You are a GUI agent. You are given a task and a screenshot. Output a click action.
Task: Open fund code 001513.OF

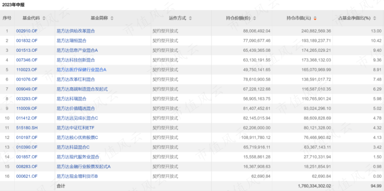tap(27, 50)
